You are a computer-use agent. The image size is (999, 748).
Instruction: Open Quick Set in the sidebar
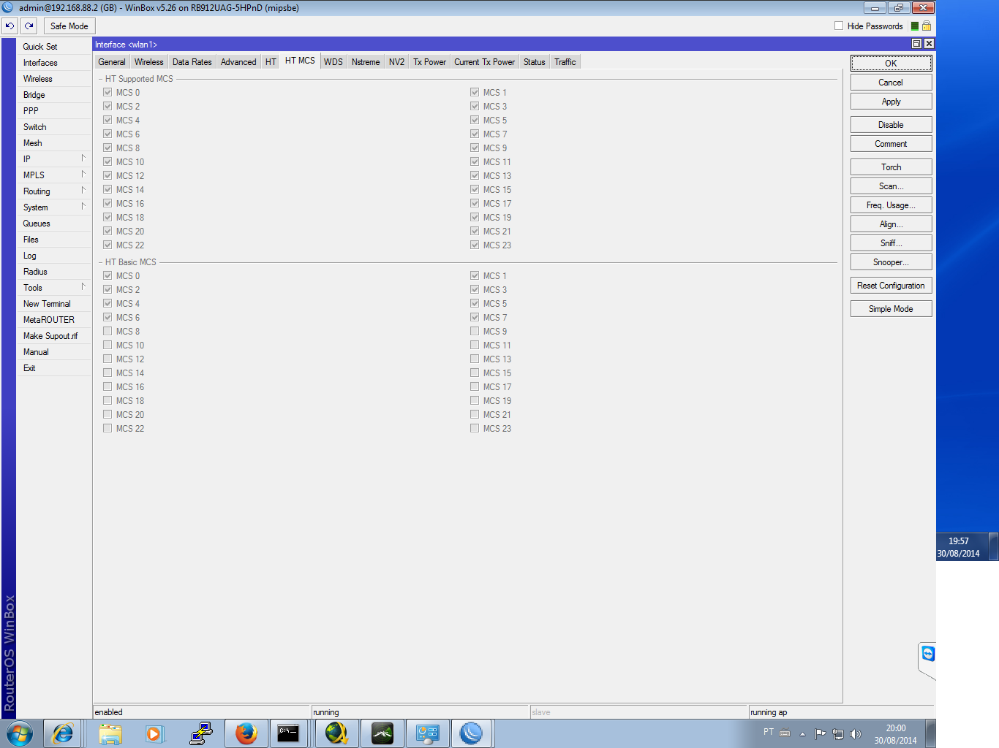coord(54,47)
